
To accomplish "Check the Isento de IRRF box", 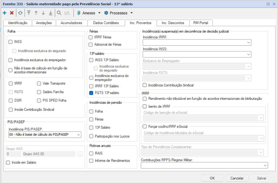I will (145, 107).
